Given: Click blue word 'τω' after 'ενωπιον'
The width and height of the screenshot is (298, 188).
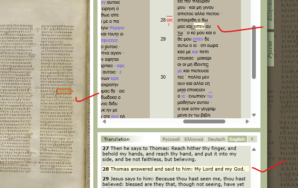Looking at the screenshot, I should point(210,96).
